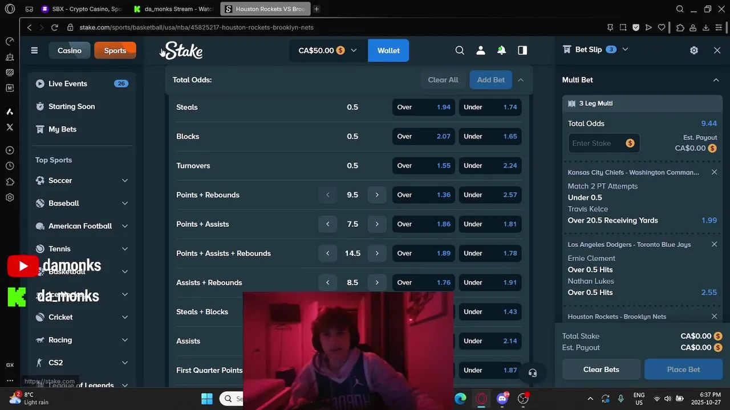Image resolution: width=730 pixels, height=410 pixels.
Task: Select Turnovers Over 1.55
Action: pyautogui.click(x=424, y=166)
